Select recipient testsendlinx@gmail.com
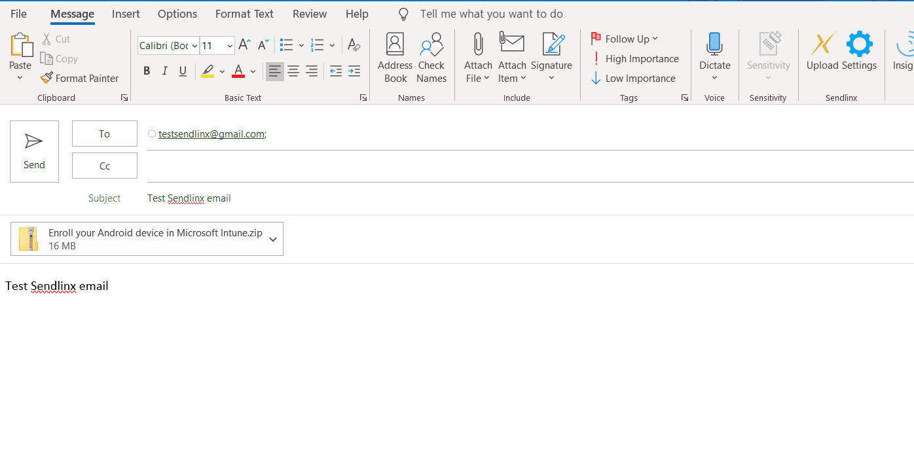The height and width of the screenshot is (468, 914). point(211,134)
